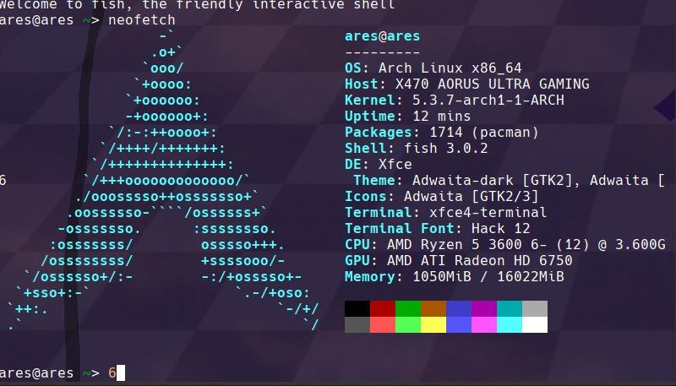The width and height of the screenshot is (676, 386).
Task: Click the dark red palette block
Action: [383, 308]
